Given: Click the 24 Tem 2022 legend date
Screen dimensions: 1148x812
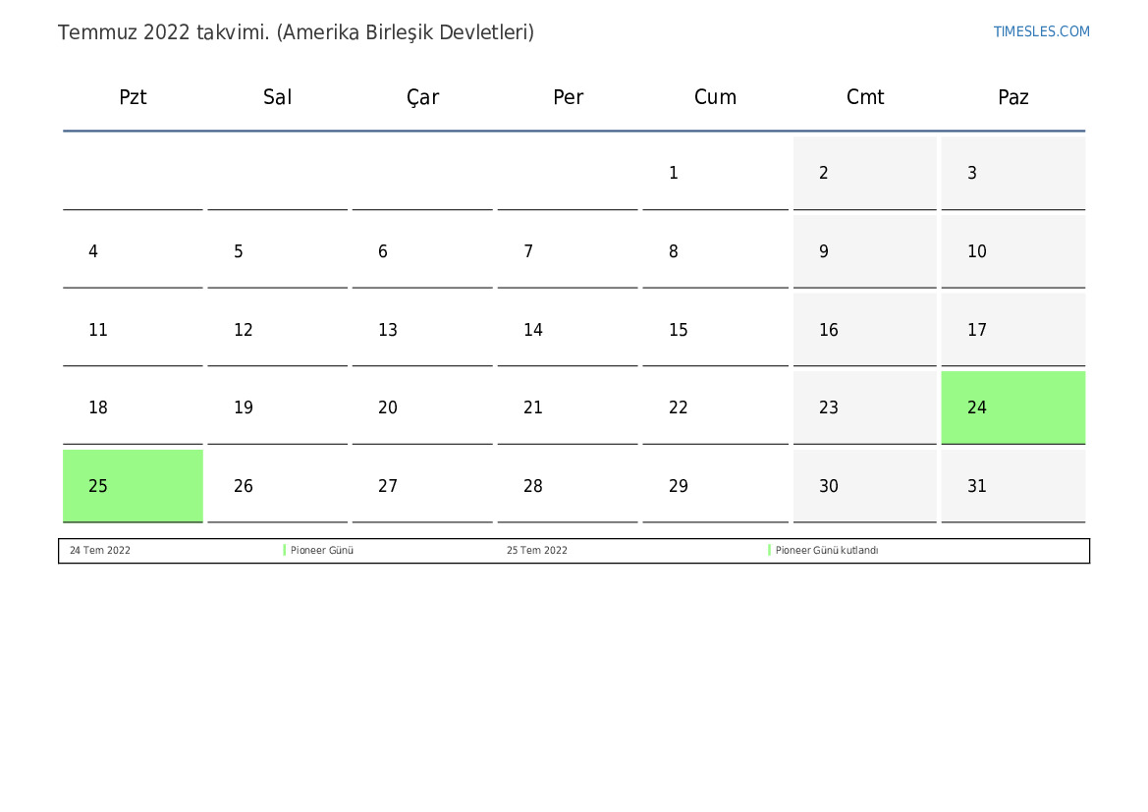Looking at the screenshot, I should pos(100,551).
